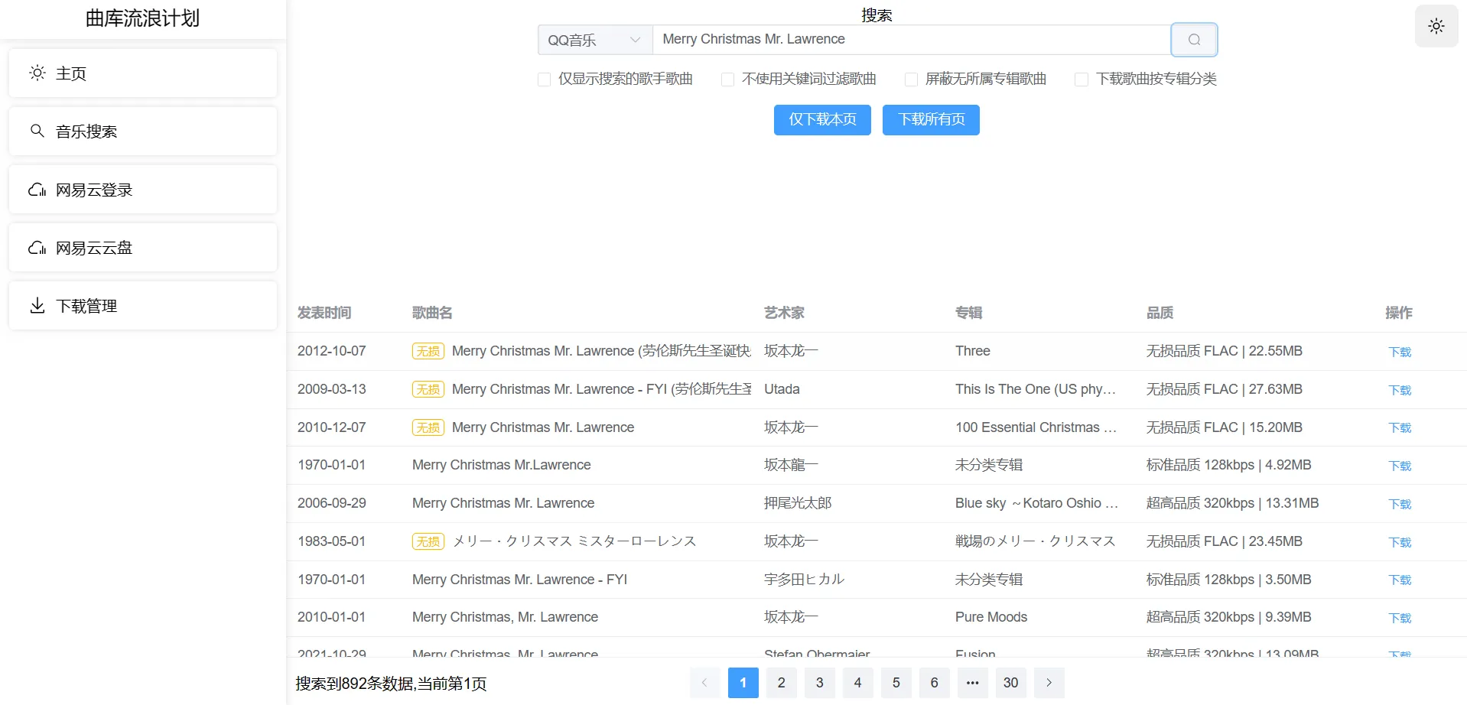Go to page 5
This screenshot has height=705, width=1467.
point(896,683)
